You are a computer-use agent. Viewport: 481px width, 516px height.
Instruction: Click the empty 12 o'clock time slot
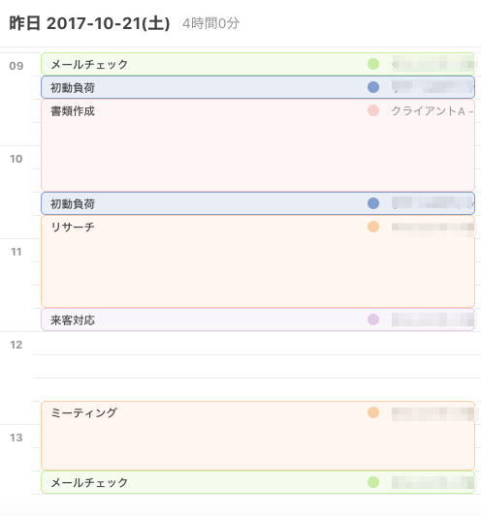(257, 366)
